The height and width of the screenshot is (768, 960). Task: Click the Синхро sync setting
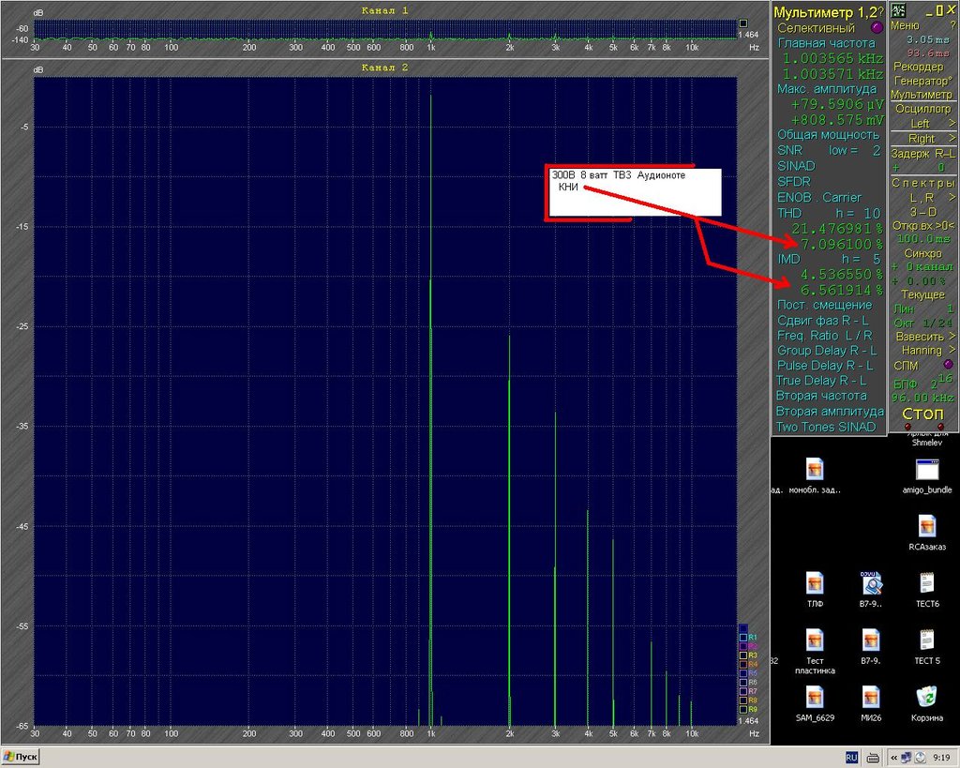[x=922, y=253]
